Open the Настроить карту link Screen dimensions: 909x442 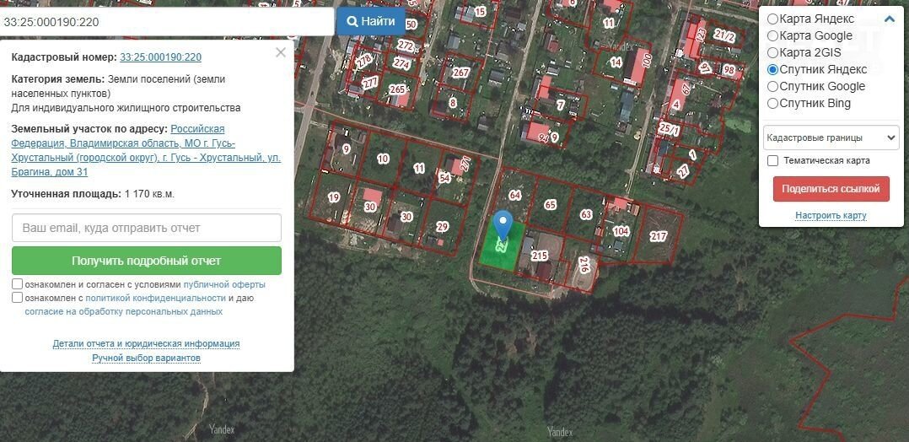point(831,216)
